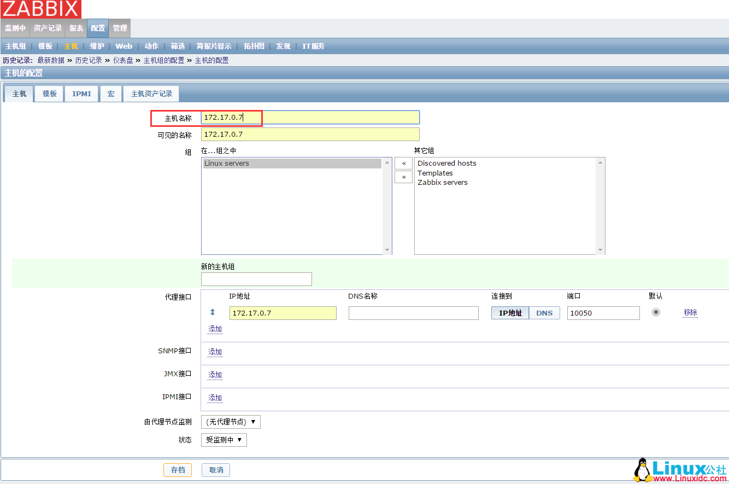
Task: Open the 管理 menu
Action: click(119, 28)
